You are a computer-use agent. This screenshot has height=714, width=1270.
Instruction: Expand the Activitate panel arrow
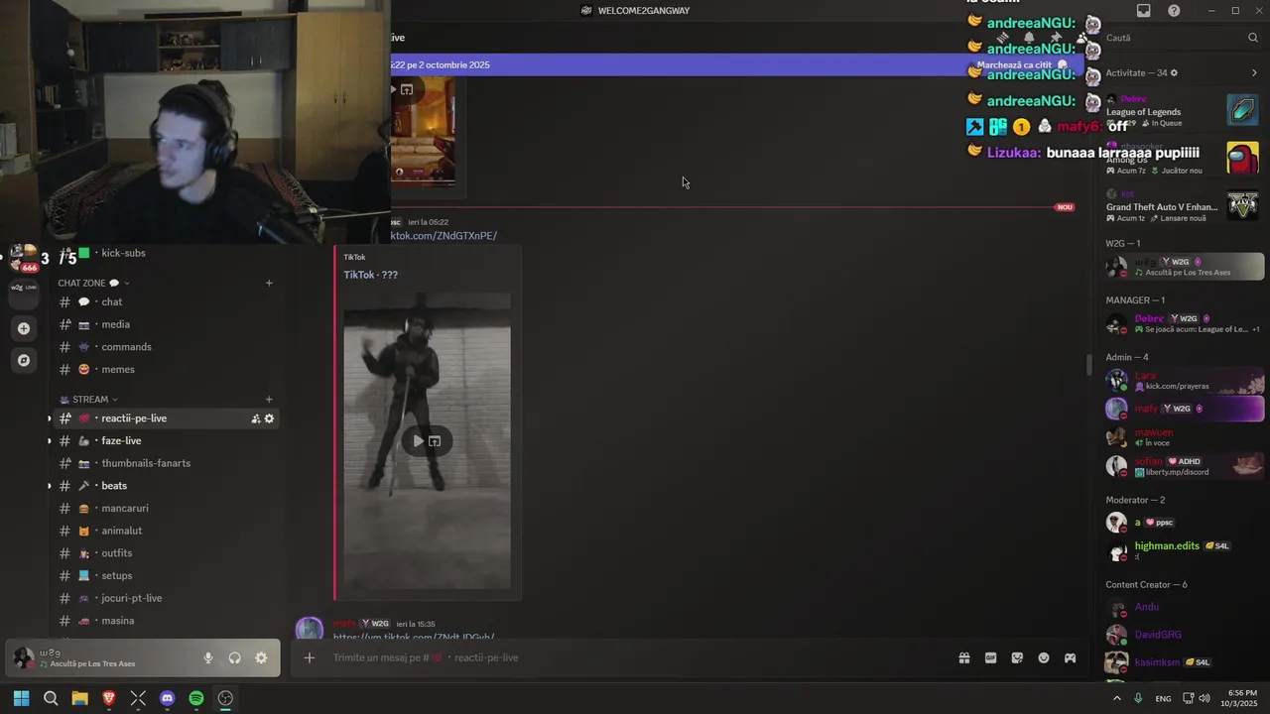coord(1254,72)
